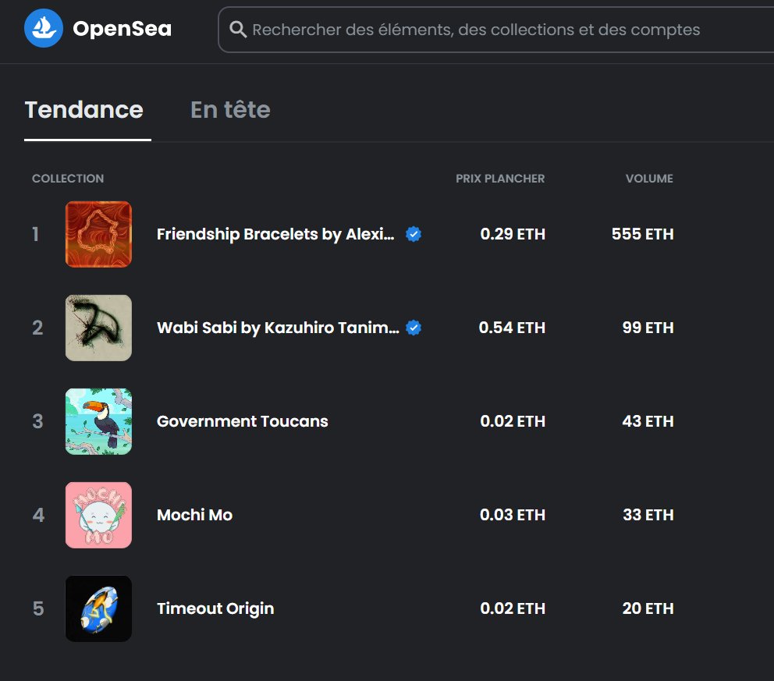The width and height of the screenshot is (774, 681).
Task: Focus the Rechercher des éléments search field
Action: (495, 30)
